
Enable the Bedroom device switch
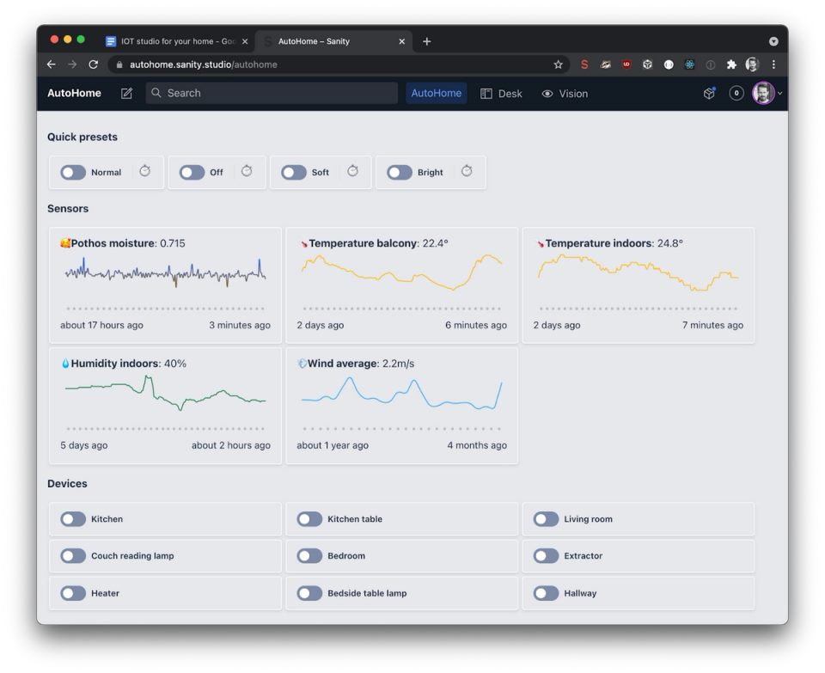click(x=309, y=556)
